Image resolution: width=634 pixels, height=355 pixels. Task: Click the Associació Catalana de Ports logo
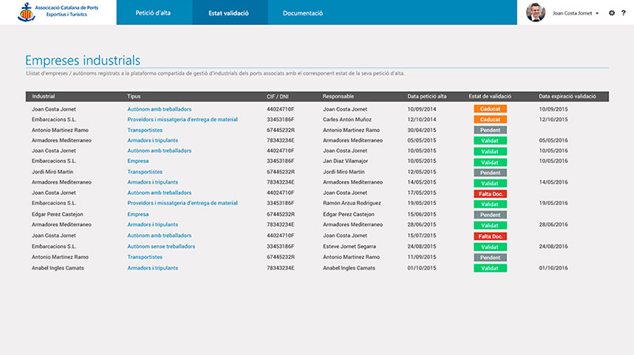tap(58, 13)
